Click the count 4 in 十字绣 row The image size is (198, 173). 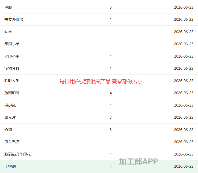pyautogui.click(x=111, y=166)
